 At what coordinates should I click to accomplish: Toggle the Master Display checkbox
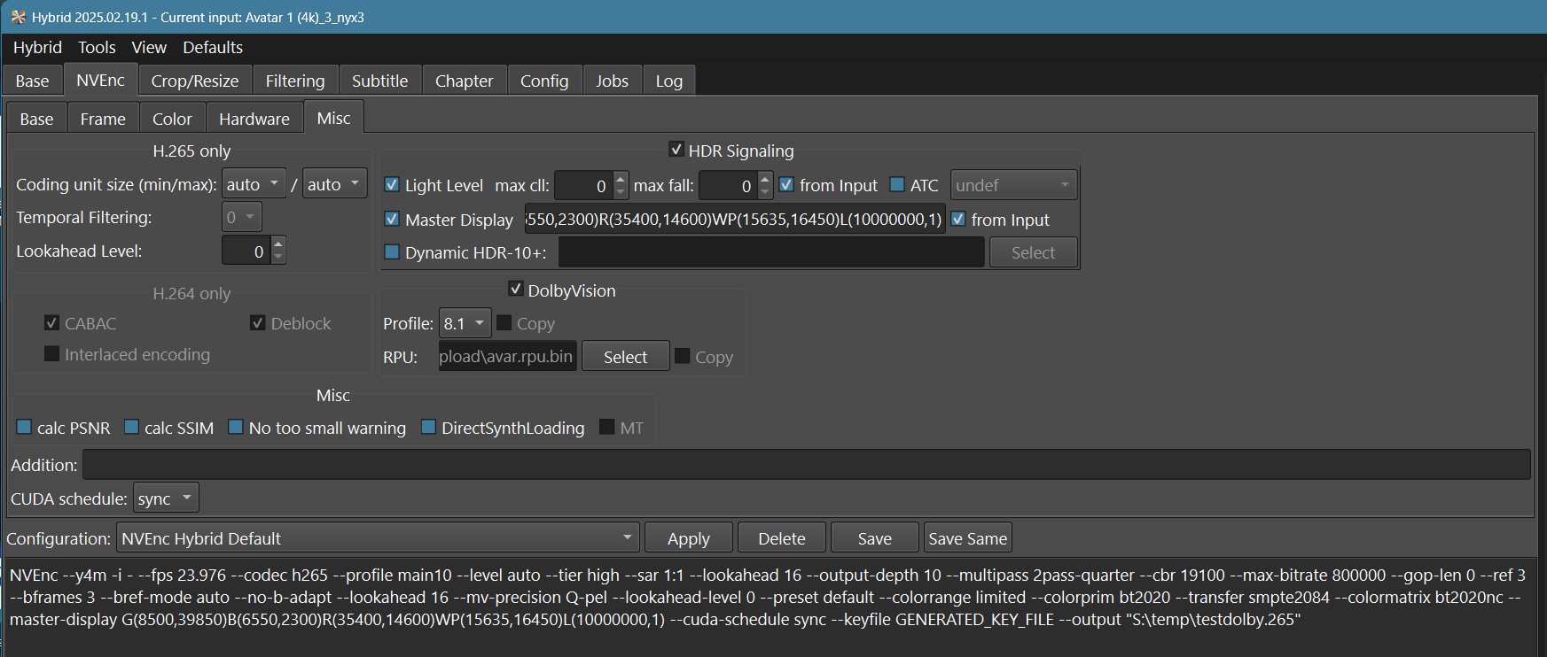(x=391, y=219)
